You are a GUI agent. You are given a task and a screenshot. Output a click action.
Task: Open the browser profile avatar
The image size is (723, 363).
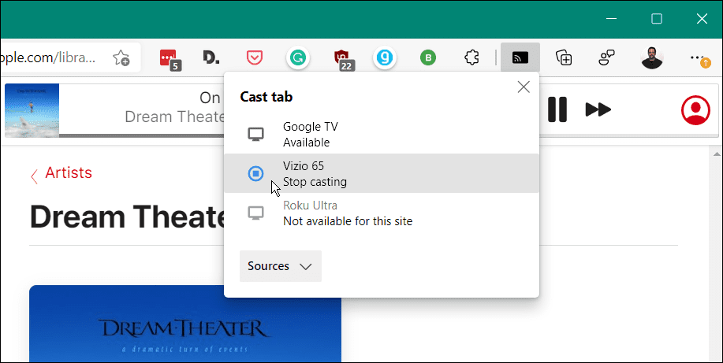pyautogui.click(x=652, y=58)
